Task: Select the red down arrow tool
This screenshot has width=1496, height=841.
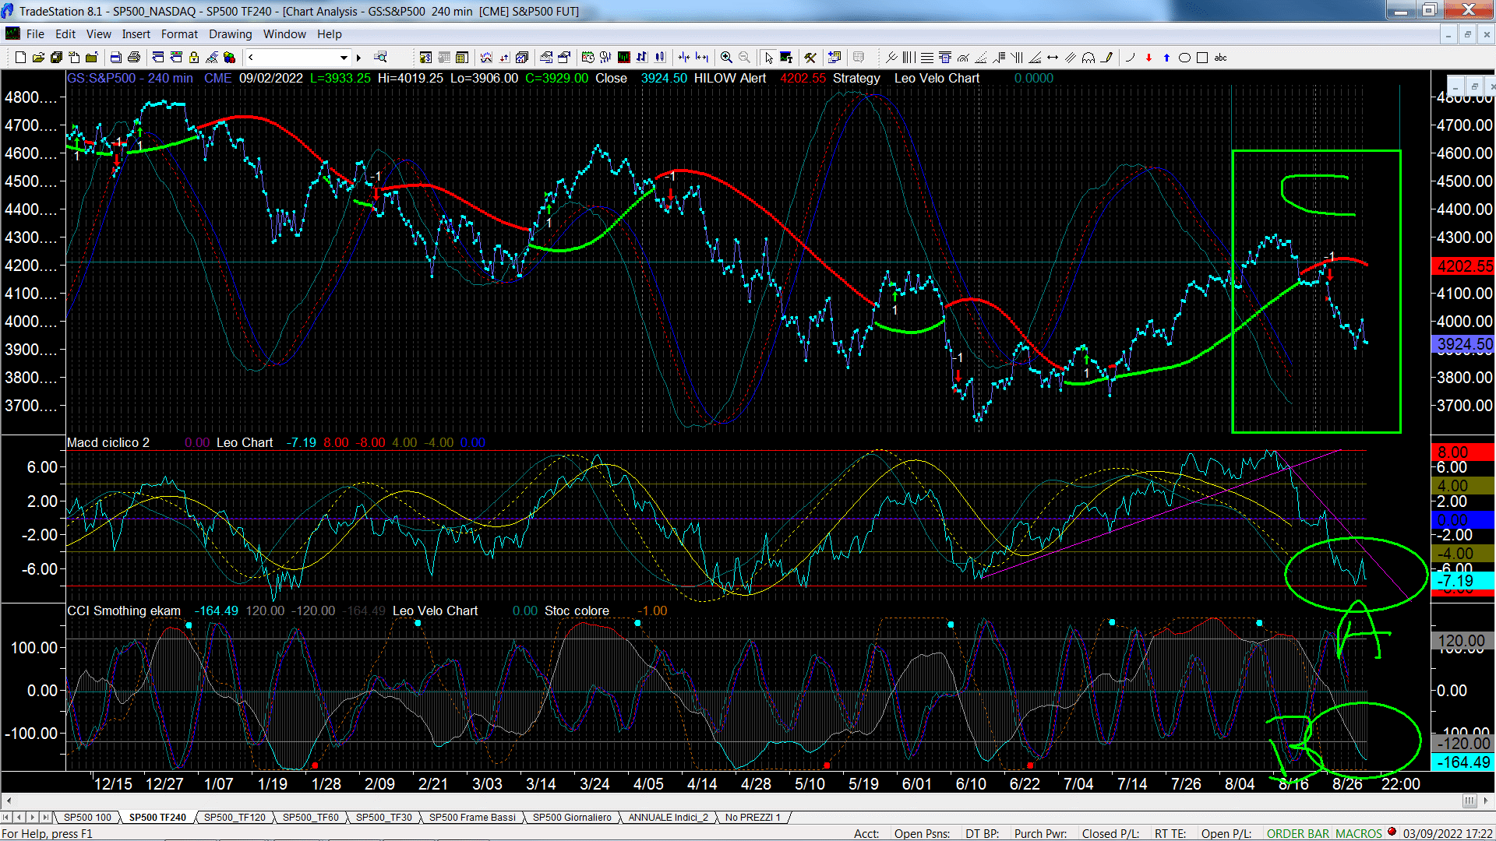Action: [1148, 58]
